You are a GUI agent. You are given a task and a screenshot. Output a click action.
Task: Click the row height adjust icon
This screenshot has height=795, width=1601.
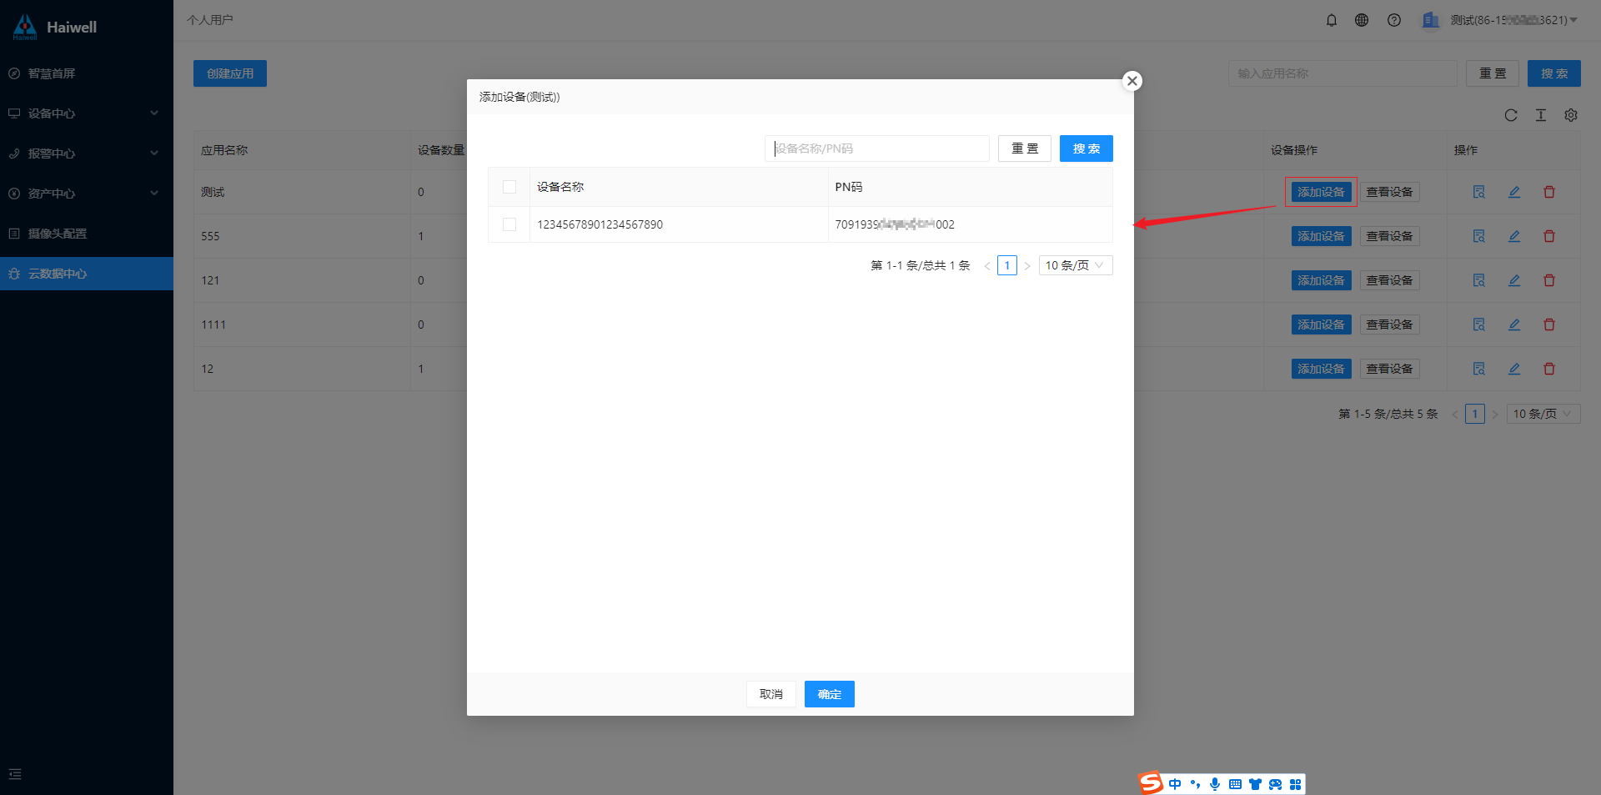tap(1541, 115)
